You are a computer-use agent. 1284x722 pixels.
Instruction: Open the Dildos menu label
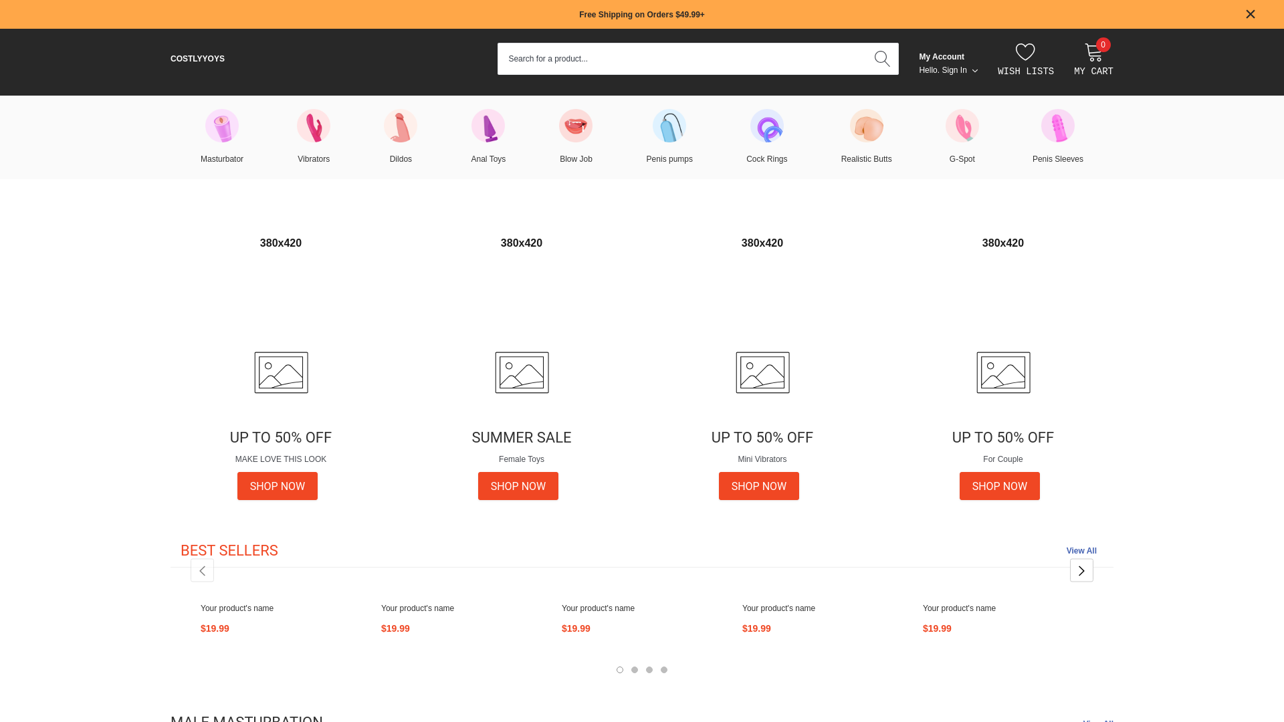tap(401, 159)
